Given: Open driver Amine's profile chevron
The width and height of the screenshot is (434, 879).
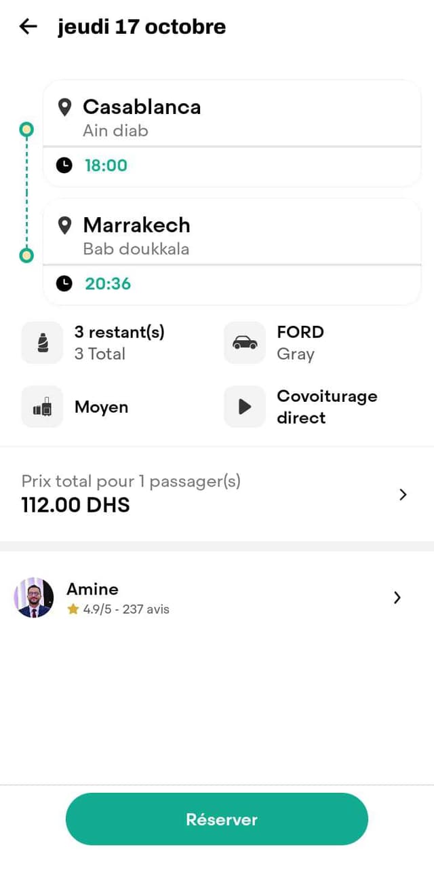Looking at the screenshot, I should tap(397, 597).
